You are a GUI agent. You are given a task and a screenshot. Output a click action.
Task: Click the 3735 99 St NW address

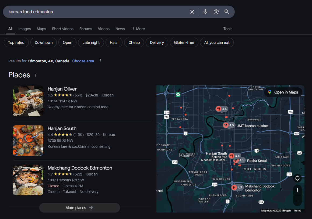(61, 141)
